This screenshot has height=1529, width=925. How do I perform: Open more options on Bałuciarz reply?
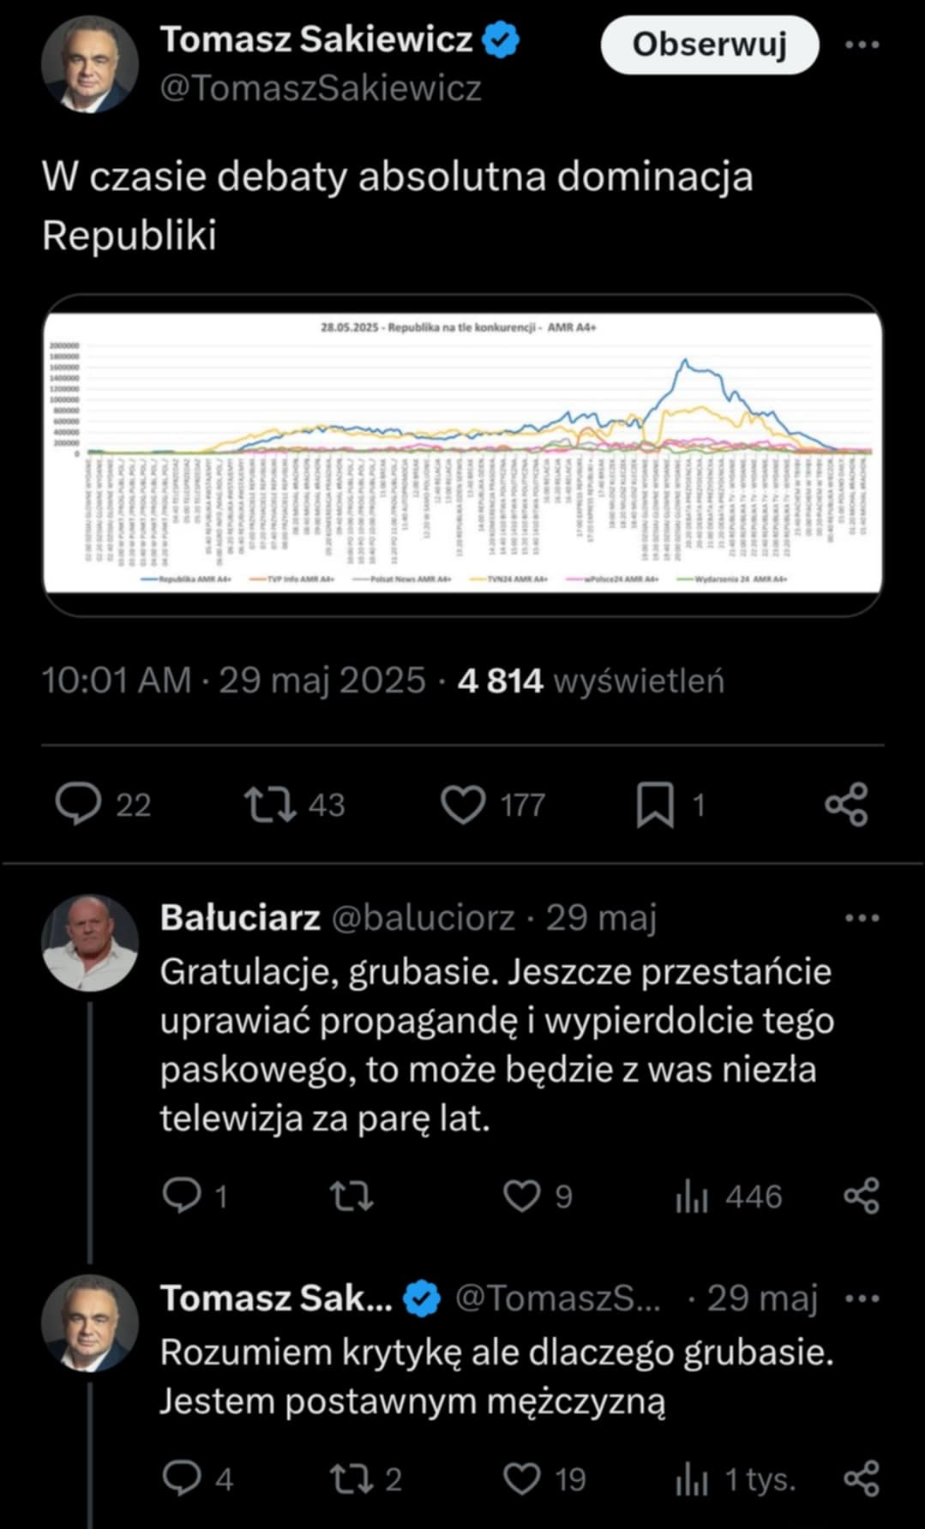862,918
